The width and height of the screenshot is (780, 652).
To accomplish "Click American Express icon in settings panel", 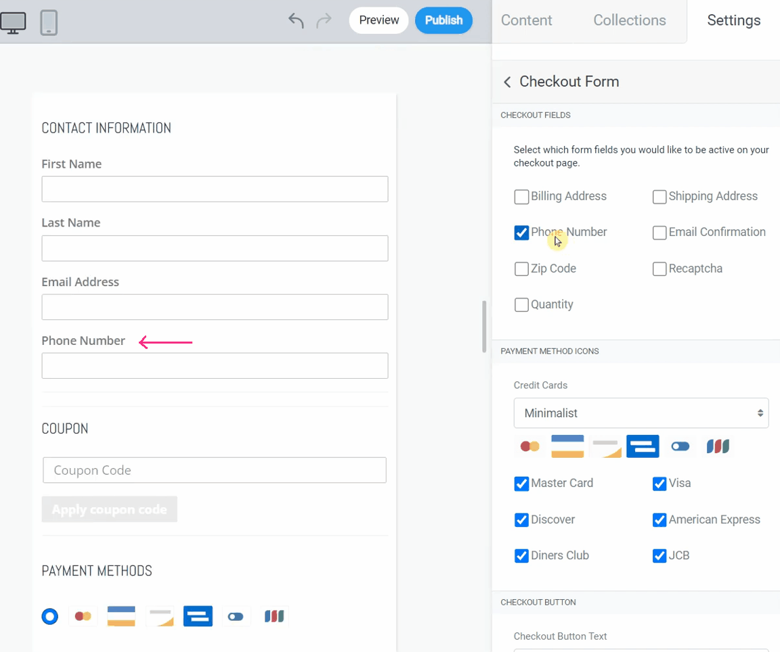I will click(x=643, y=446).
